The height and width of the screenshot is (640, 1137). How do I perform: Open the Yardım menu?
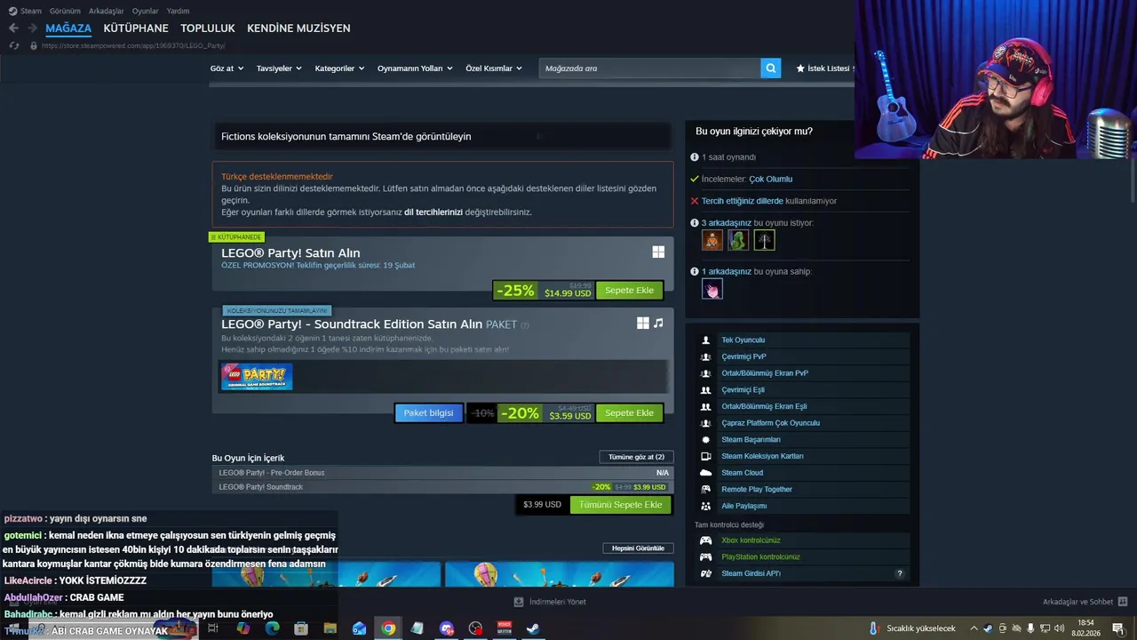178,11
